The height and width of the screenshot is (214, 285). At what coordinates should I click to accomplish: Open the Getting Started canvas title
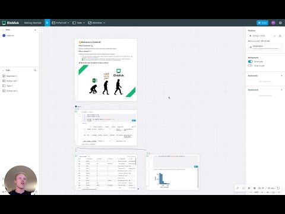33,23
